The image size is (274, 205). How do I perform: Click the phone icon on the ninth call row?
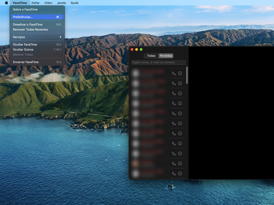point(174,153)
